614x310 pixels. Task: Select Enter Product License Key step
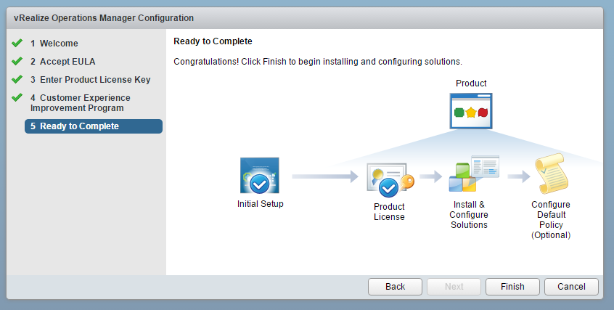tap(91, 80)
